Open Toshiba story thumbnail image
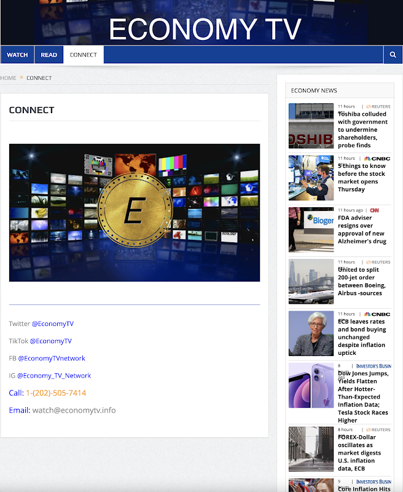 tap(311, 126)
